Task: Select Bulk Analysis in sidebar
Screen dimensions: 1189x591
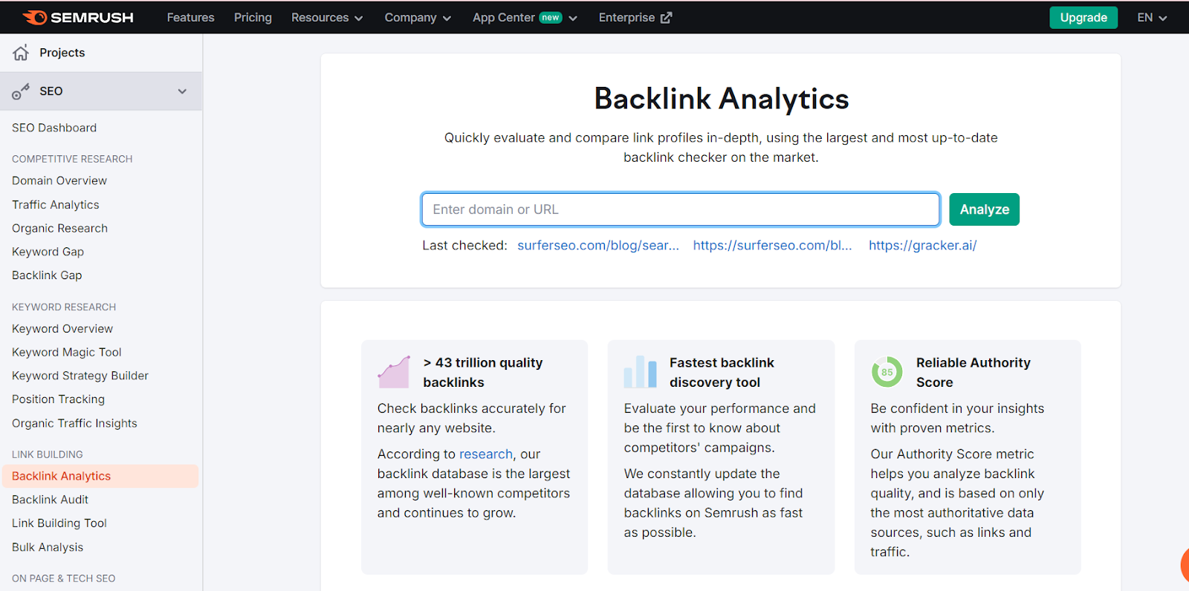Action: pyautogui.click(x=48, y=547)
